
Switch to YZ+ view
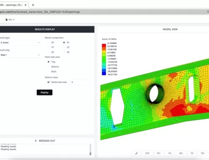tap(203, 153)
